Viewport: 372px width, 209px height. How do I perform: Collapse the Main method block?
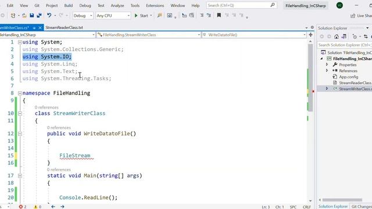pos(20,176)
